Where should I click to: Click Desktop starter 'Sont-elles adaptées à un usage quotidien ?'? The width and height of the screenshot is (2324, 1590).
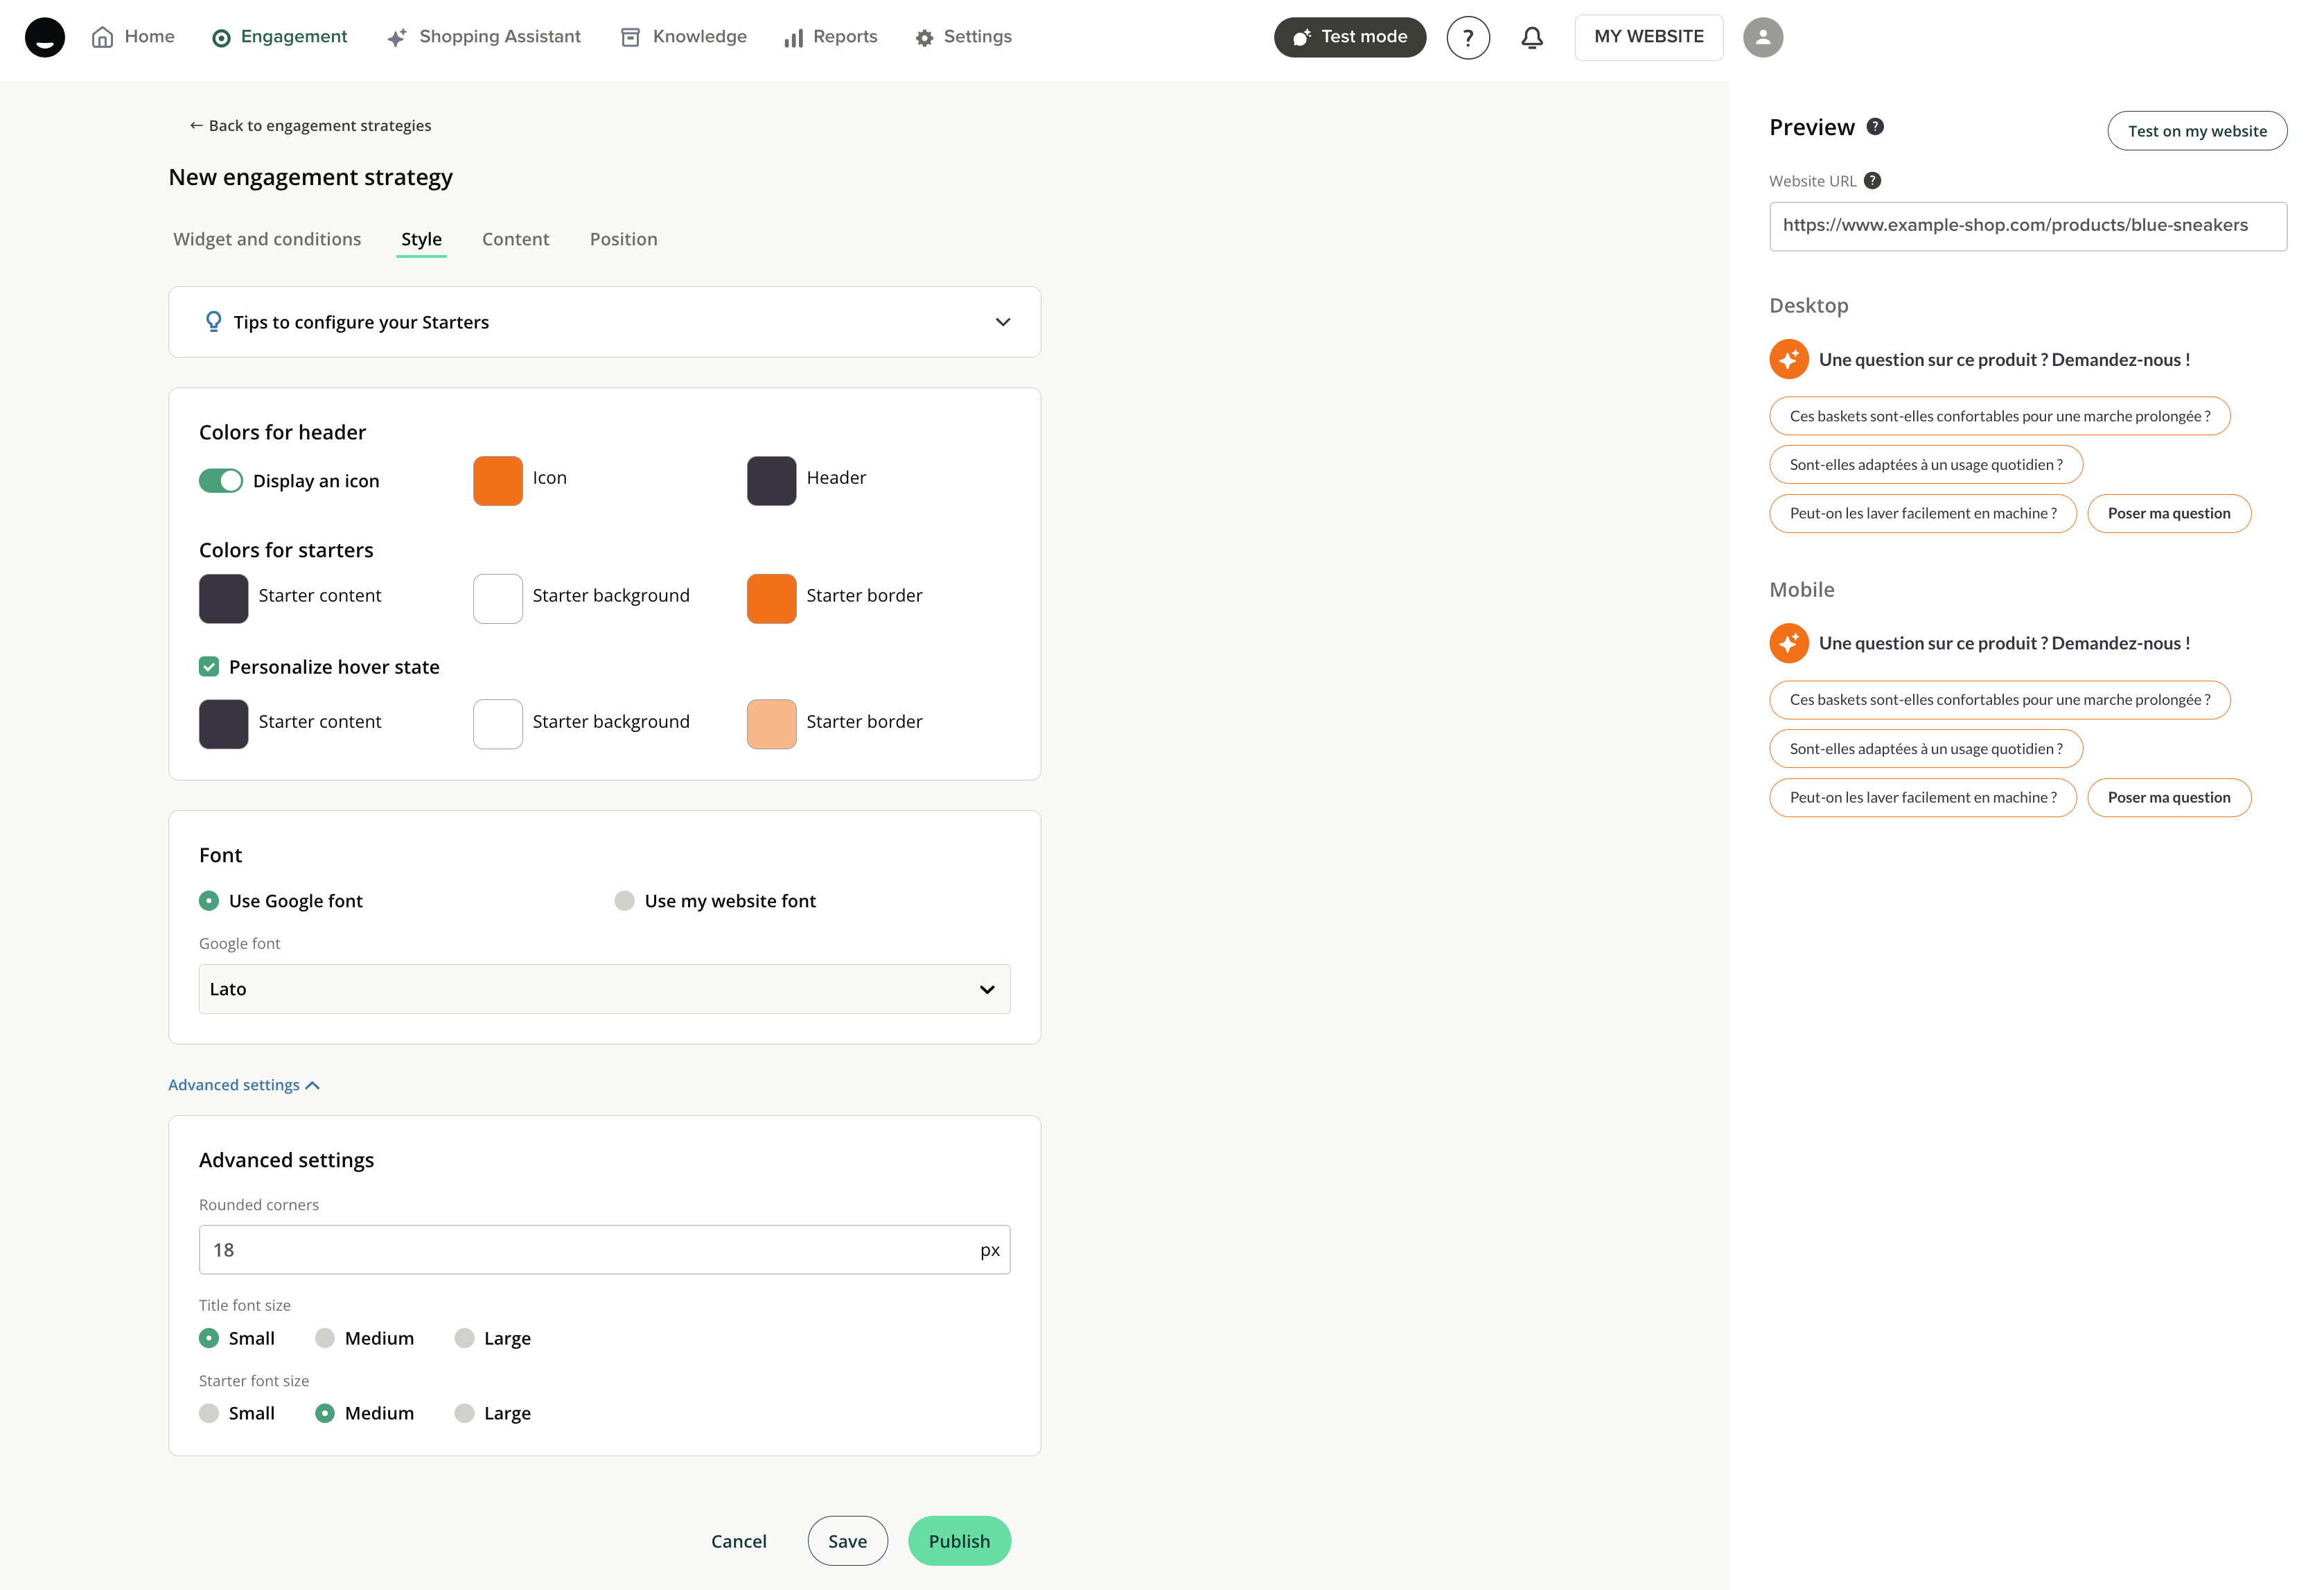click(x=1926, y=464)
